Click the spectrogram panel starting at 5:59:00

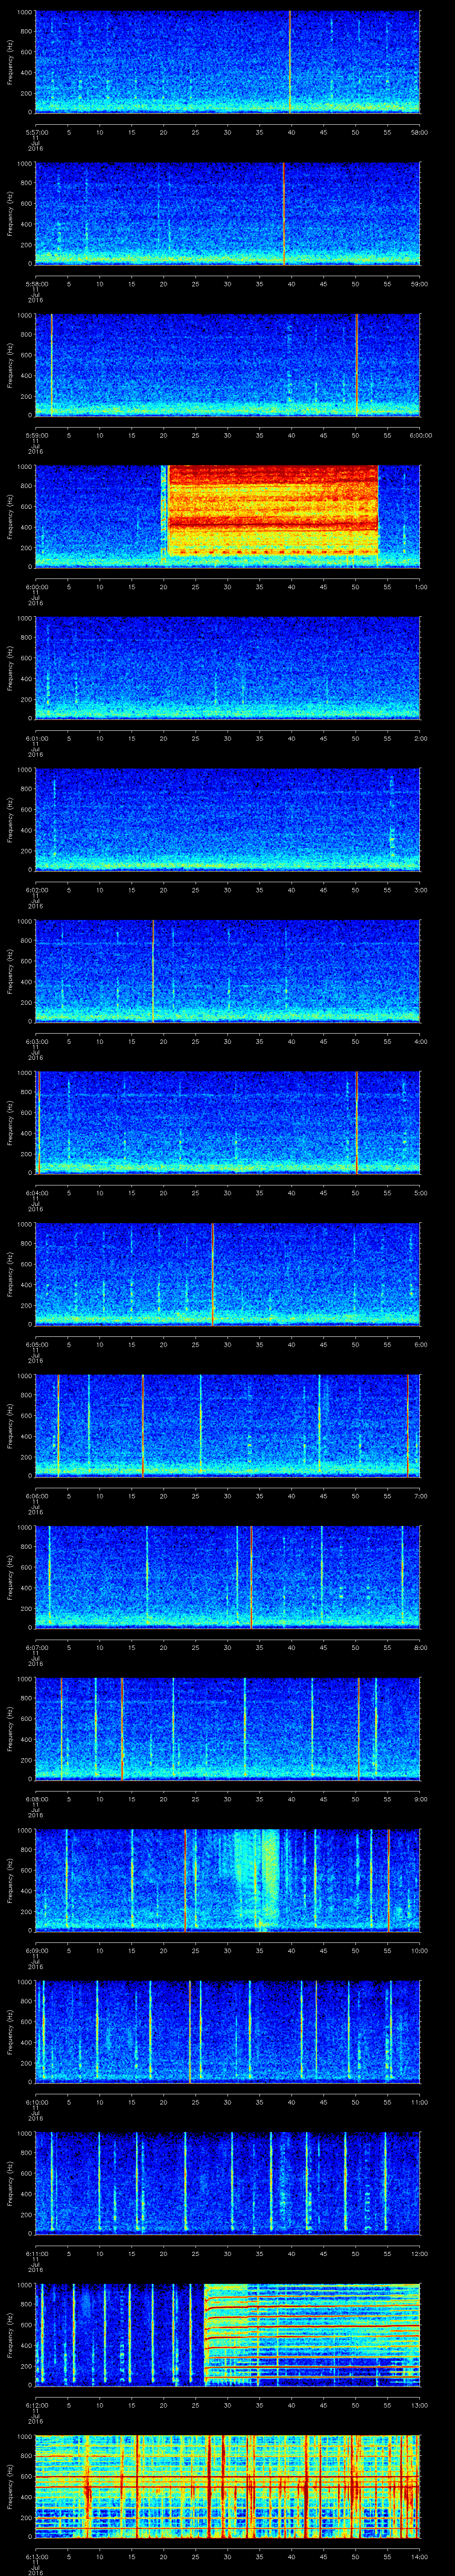(x=228, y=365)
